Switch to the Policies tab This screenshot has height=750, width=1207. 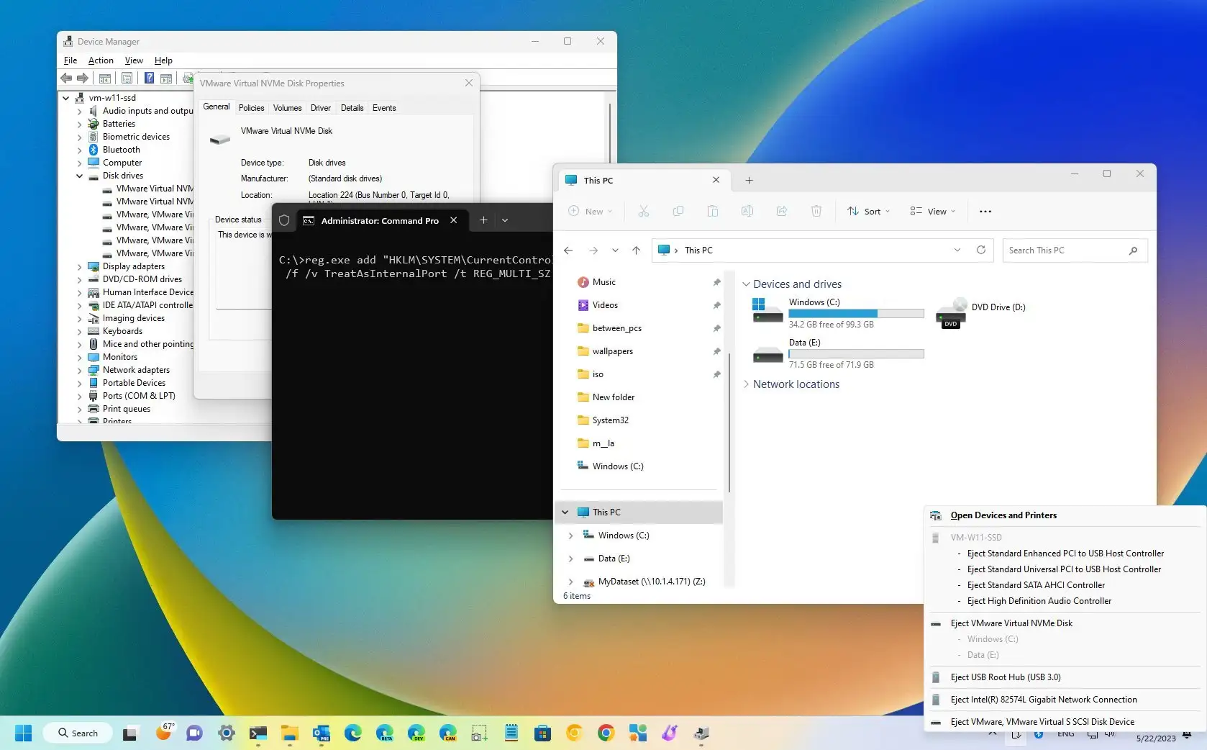tap(252, 108)
